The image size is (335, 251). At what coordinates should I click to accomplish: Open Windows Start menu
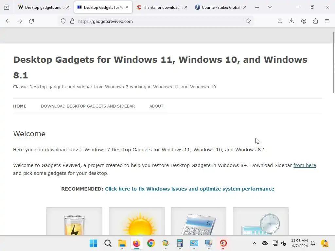coord(93,243)
